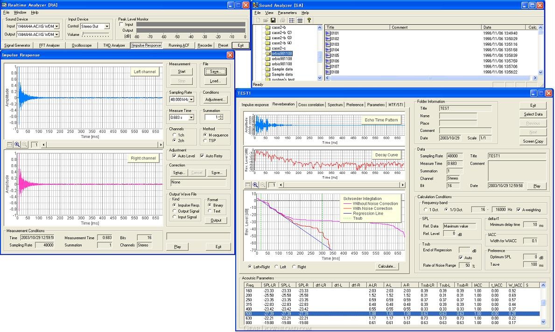This screenshot has height=332, width=555.
Task: Toggle the Auto Level checkbox
Action: [174, 156]
